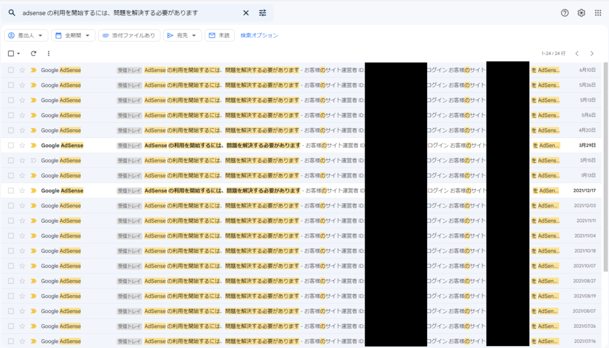The image size is (609, 348).
Task: Star the email dated 6月10日
Action: tap(22, 70)
